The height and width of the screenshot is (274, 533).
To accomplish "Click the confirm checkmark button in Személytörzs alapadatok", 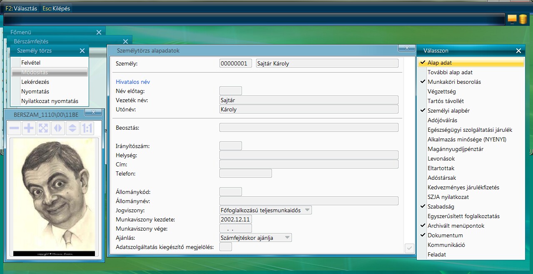I will tap(409, 248).
